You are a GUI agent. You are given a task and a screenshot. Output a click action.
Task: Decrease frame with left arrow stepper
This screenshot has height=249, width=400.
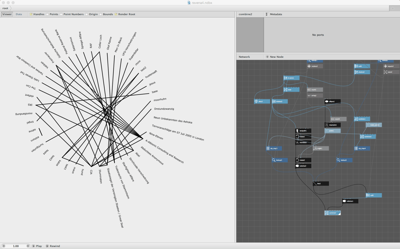(x=4, y=246)
